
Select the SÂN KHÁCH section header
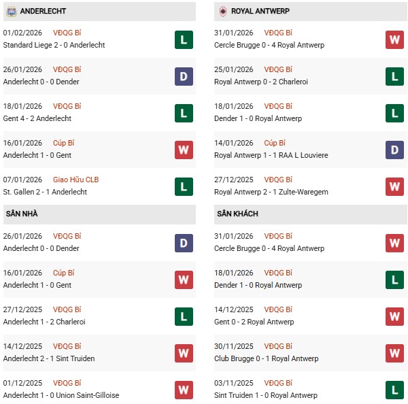pos(238,214)
